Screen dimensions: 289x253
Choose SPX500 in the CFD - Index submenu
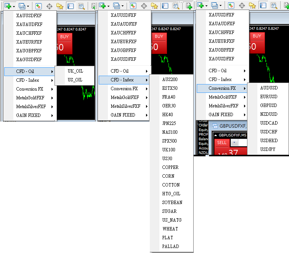169,141
